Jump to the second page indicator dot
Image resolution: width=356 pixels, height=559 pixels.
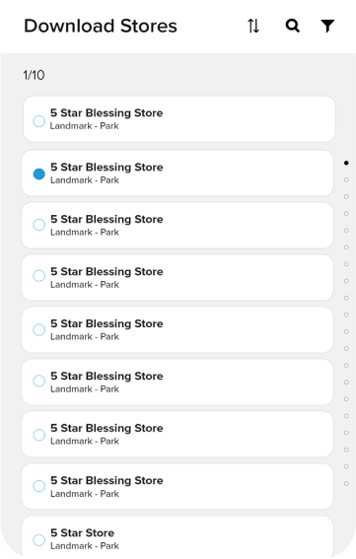tap(346, 179)
